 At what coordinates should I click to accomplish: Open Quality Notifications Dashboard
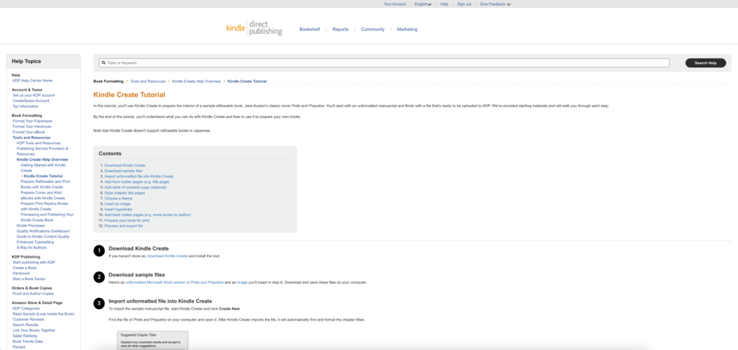point(43,231)
